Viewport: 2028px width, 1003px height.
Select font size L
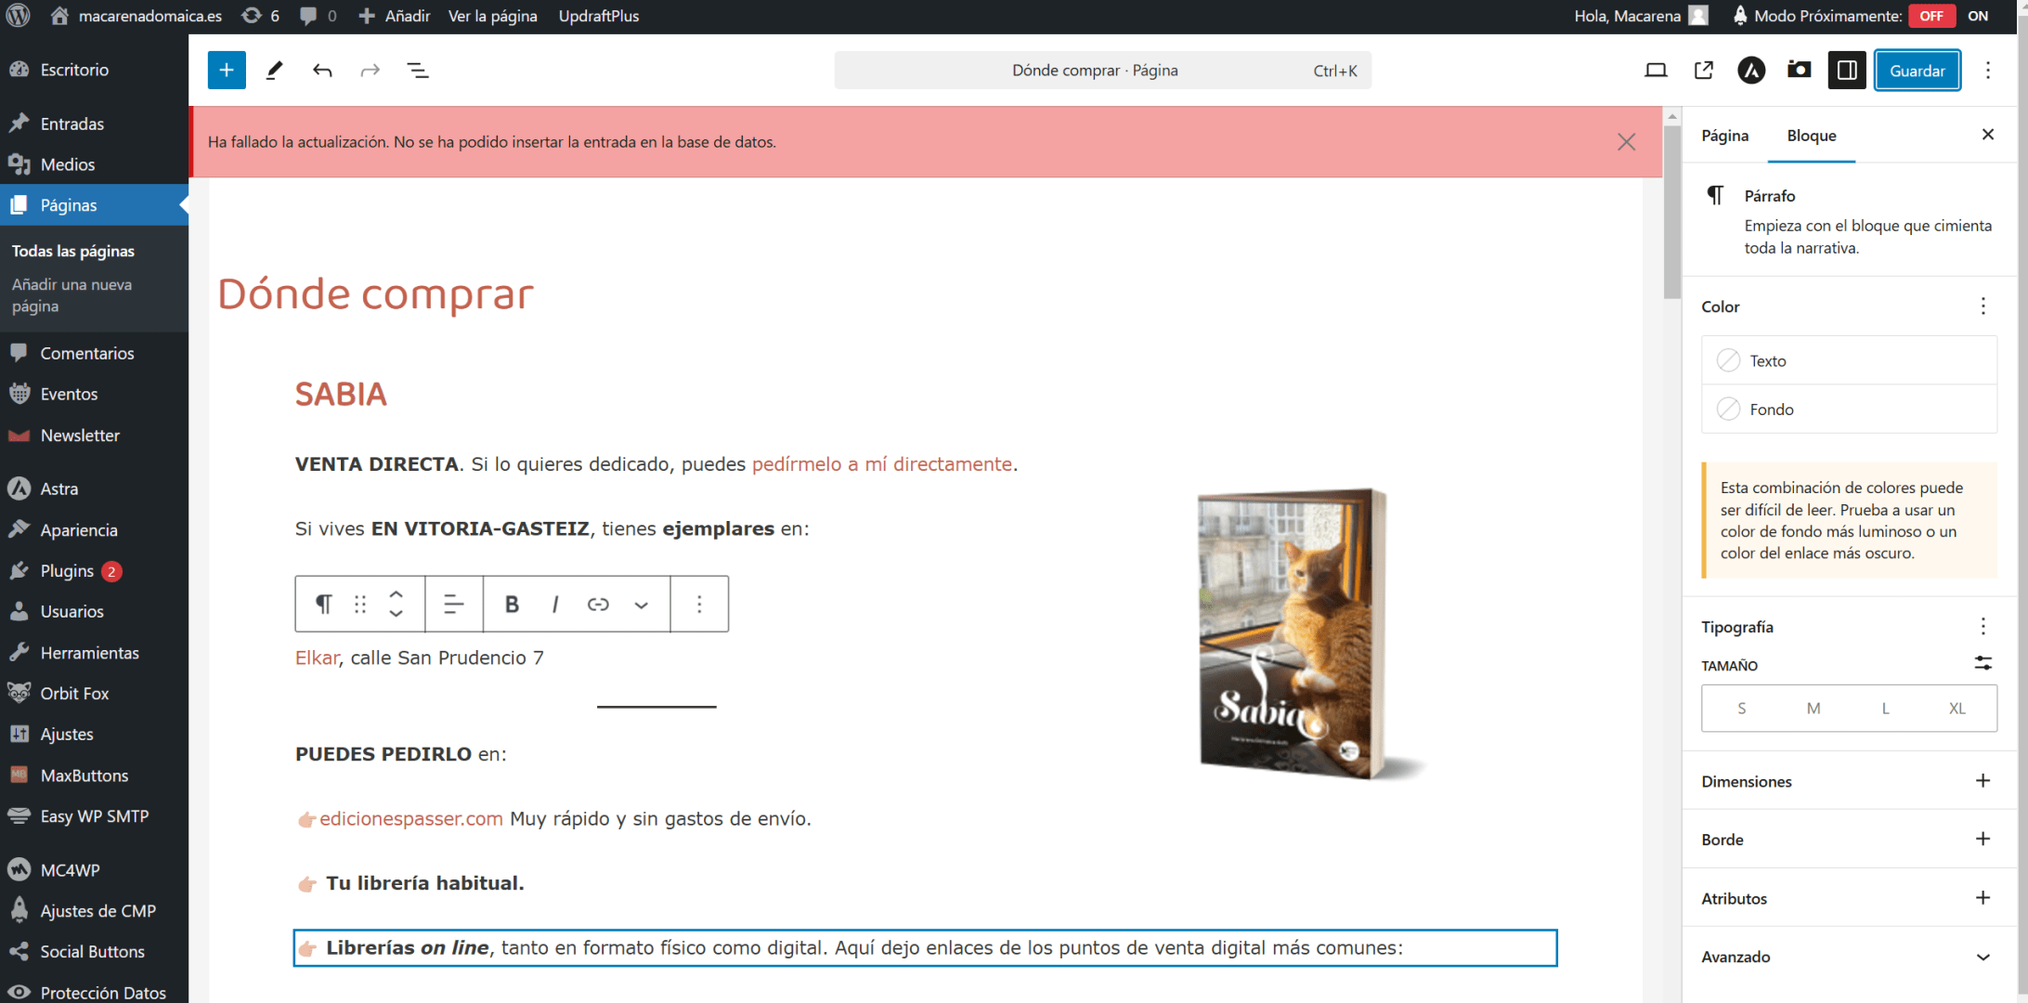[1885, 709]
